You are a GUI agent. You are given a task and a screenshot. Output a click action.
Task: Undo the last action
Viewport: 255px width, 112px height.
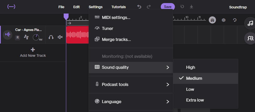[139, 7]
